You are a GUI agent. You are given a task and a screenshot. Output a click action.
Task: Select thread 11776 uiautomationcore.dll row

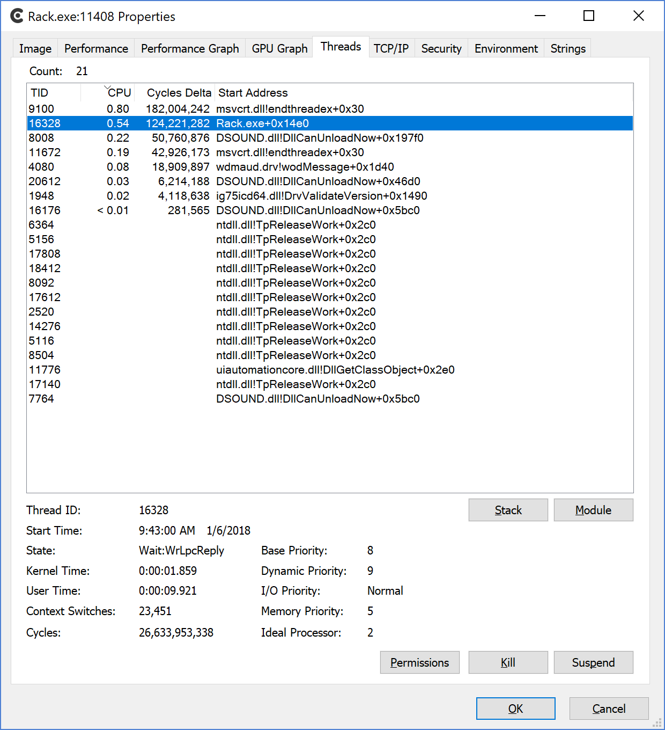[x=330, y=370]
